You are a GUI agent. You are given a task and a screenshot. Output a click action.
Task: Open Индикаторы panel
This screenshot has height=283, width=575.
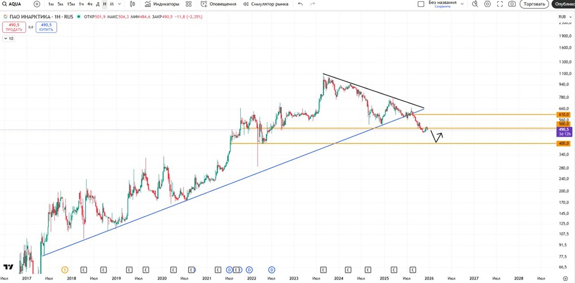point(162,4)
